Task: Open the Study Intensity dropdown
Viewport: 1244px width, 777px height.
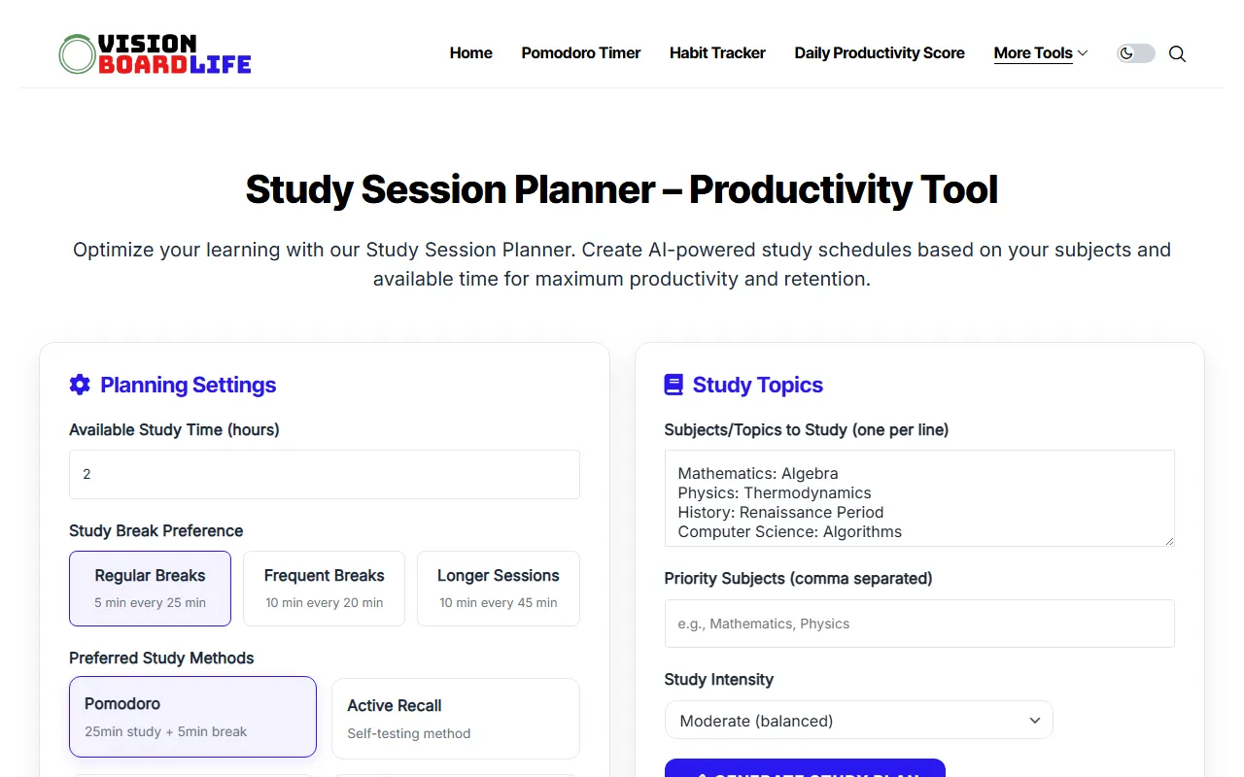Action: [x=858, y=721]
